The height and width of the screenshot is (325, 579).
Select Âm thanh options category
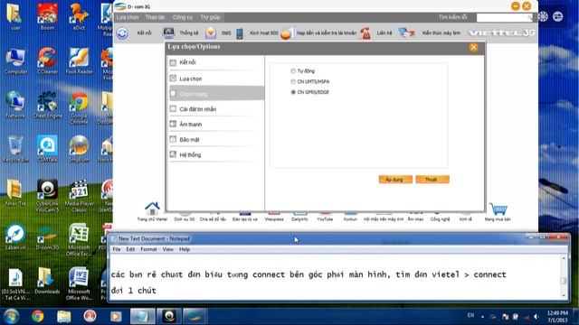point(216,125)
